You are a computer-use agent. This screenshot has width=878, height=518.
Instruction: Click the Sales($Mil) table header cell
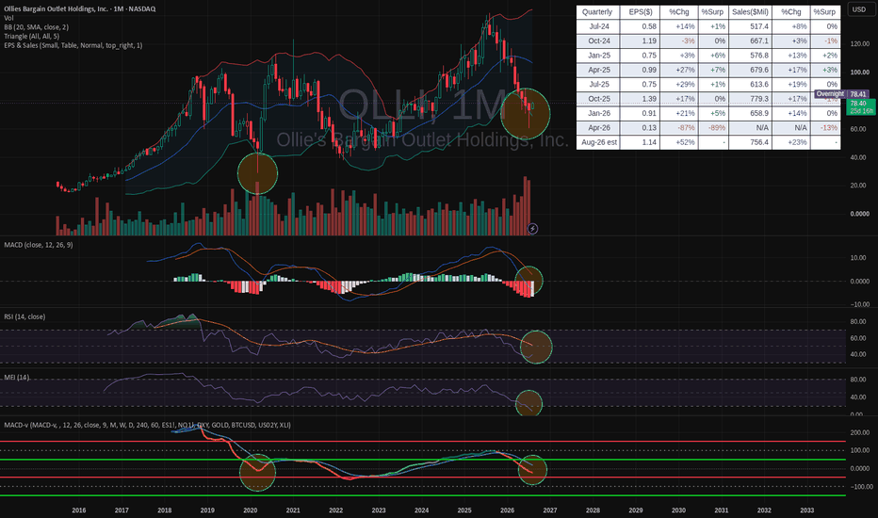pyautogui.click(x=750, y=11)
